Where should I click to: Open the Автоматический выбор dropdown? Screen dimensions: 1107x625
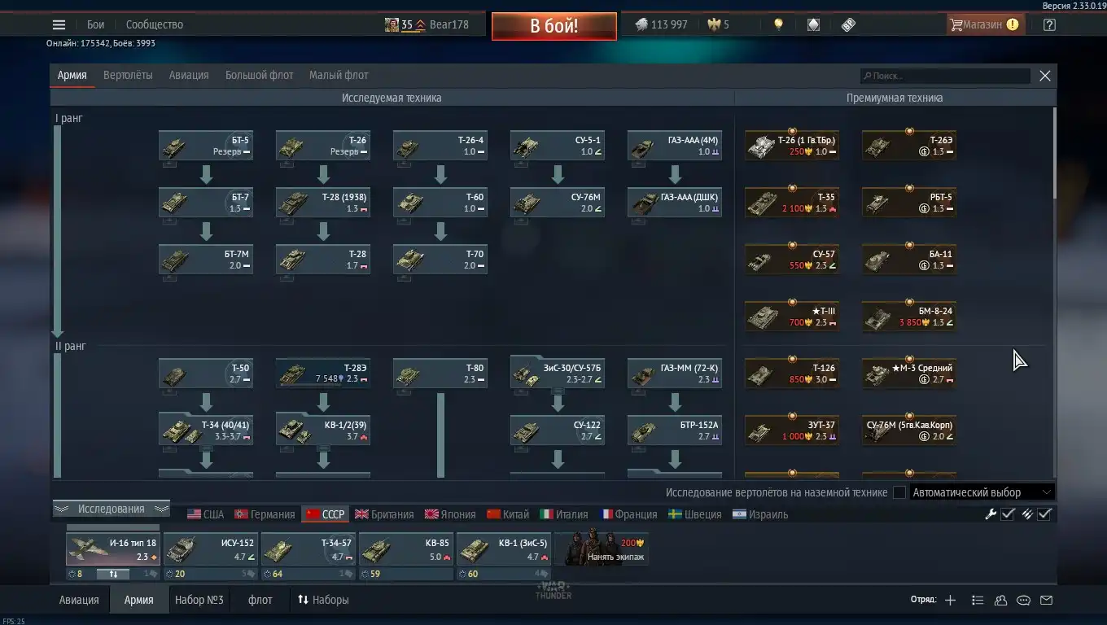982,492
